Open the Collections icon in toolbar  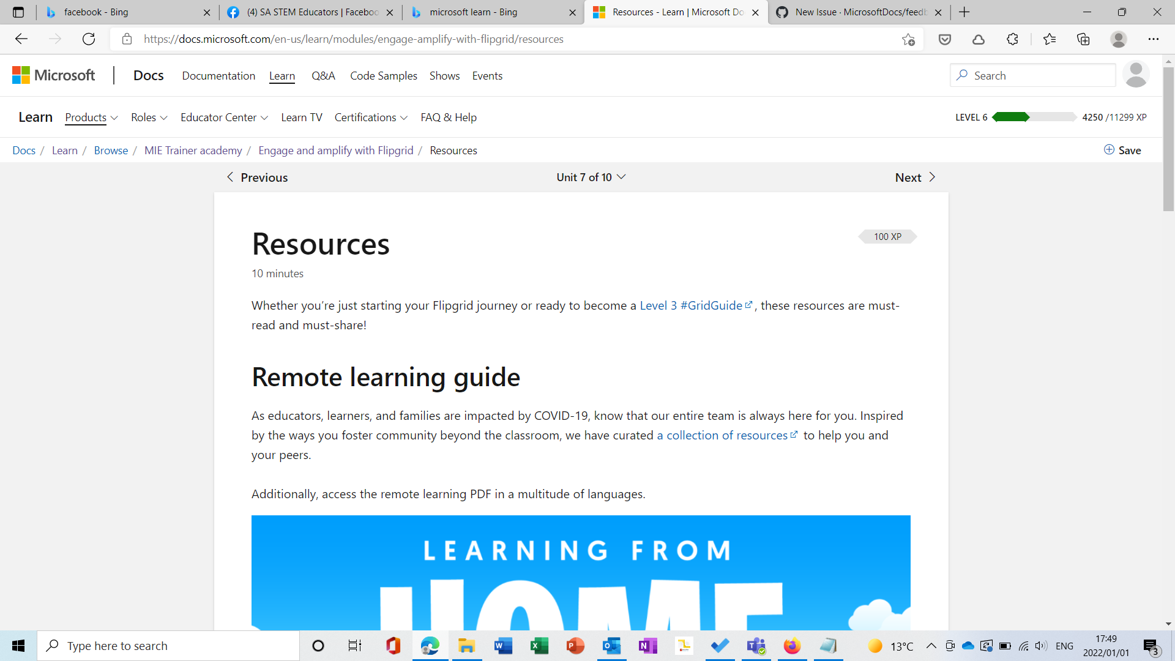click(1083, 39)
